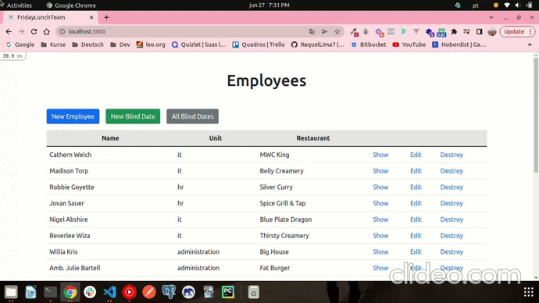Screen dimensions: 539x303
Task: Close the FridayLunchTeam tab
Action: point(91,17)
